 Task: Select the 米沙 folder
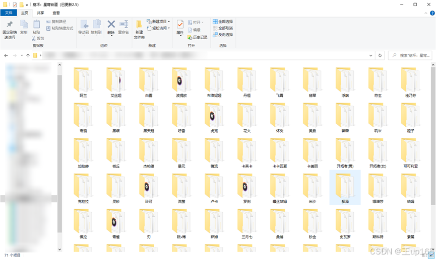[313, 189]
